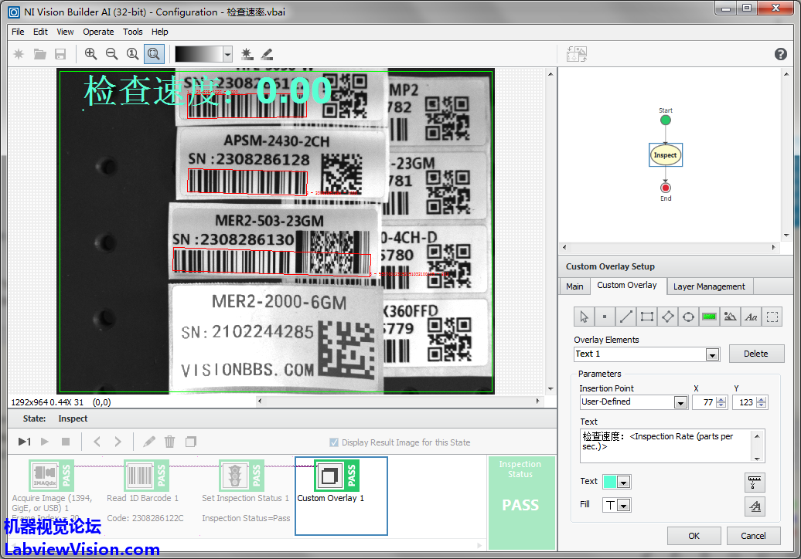Click in the Y coordinate field
Screen dimensions: 801x559
coord(745,402)
